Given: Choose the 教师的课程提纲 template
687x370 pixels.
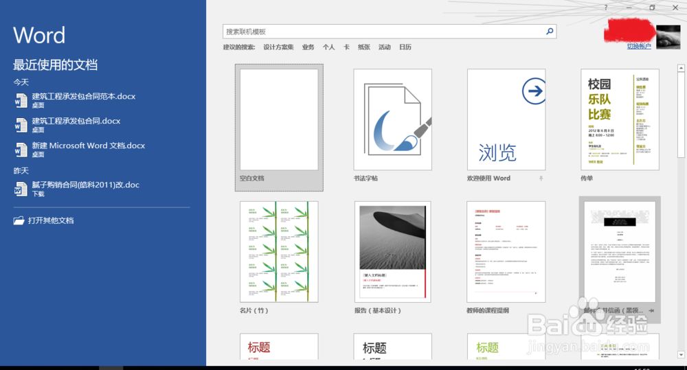Looking at the screenshot, I should pos(506,252).
